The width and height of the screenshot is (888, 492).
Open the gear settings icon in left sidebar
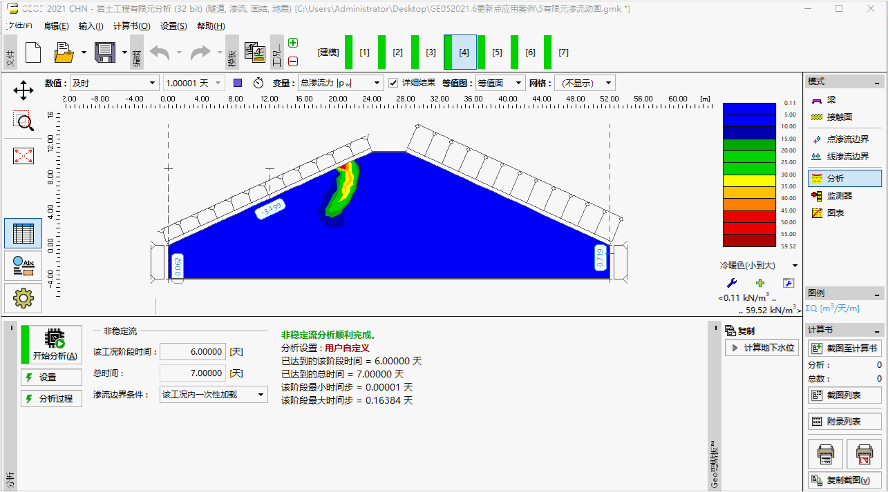click(23, 298)
